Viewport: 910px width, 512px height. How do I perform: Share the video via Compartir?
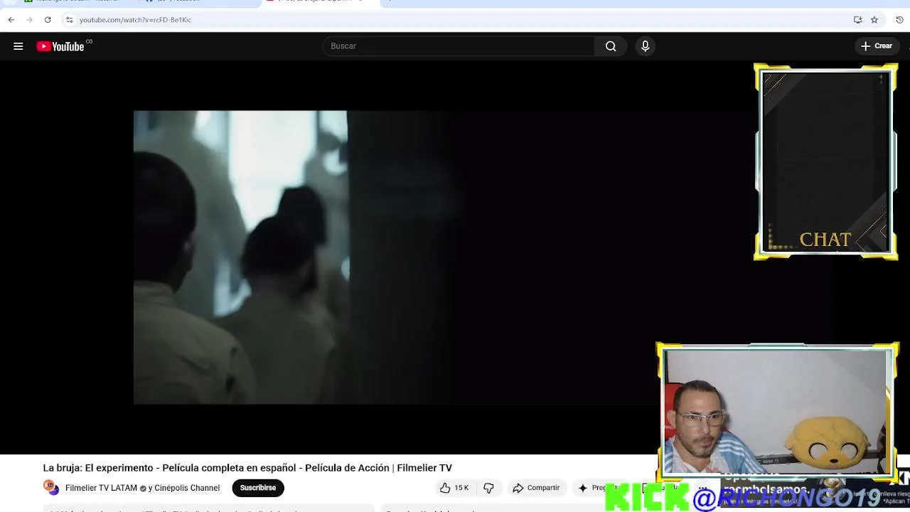pos(537,488)
